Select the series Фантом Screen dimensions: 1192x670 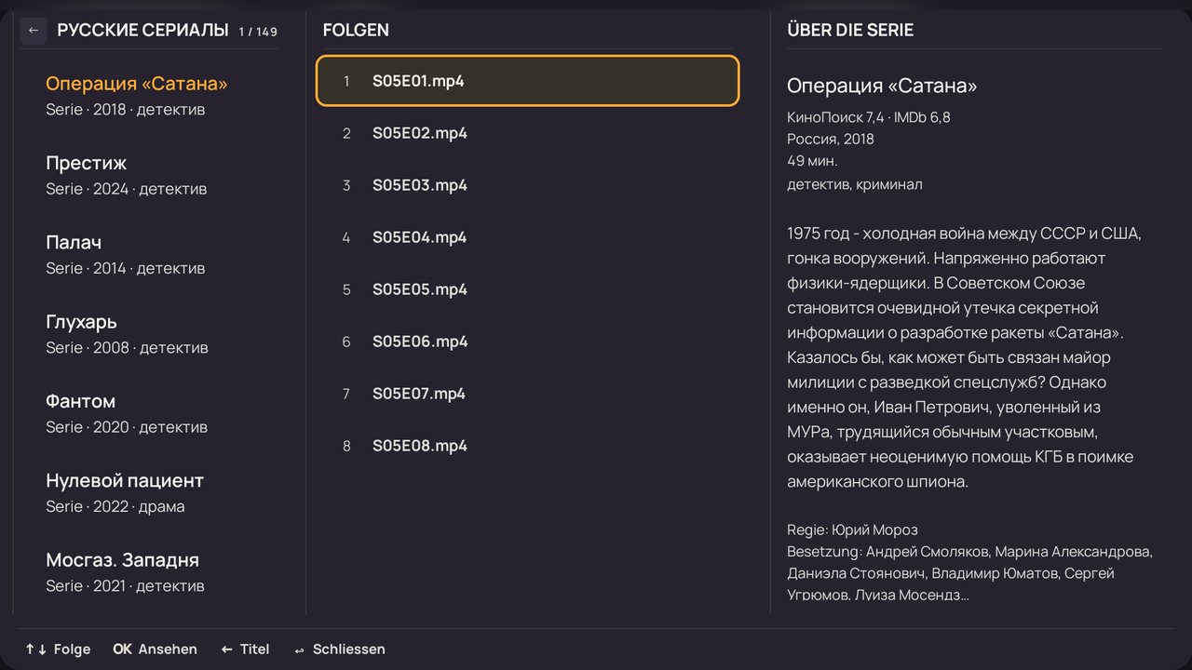pyautogui.click(x=159, y=413)
